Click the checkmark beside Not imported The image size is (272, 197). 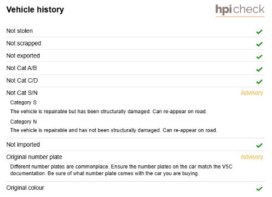pyautogui.click(x=259, y=146)
